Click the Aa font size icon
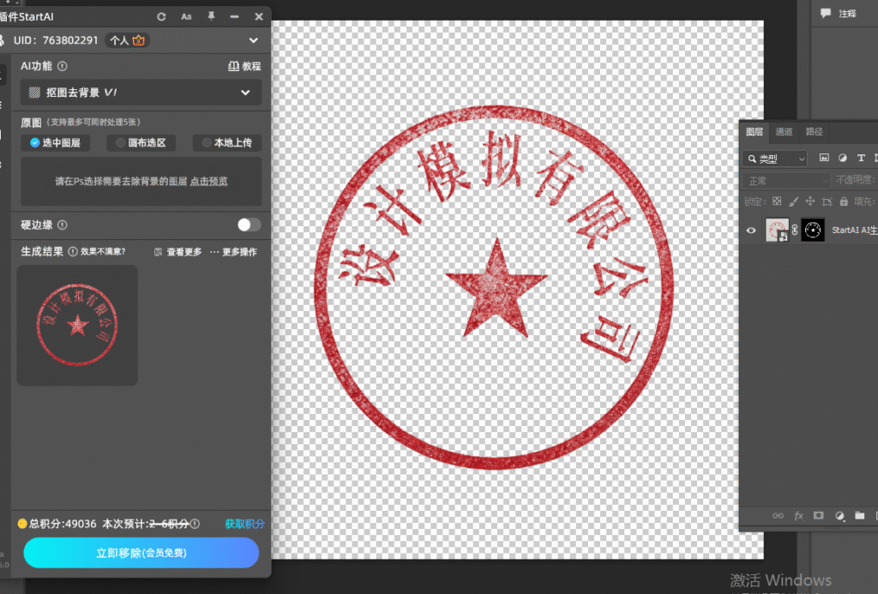 tap(186, 17)
